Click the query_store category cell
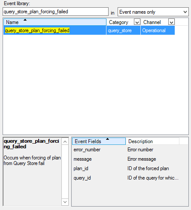This screenshot has height=210, width=191. click(123, 30)
